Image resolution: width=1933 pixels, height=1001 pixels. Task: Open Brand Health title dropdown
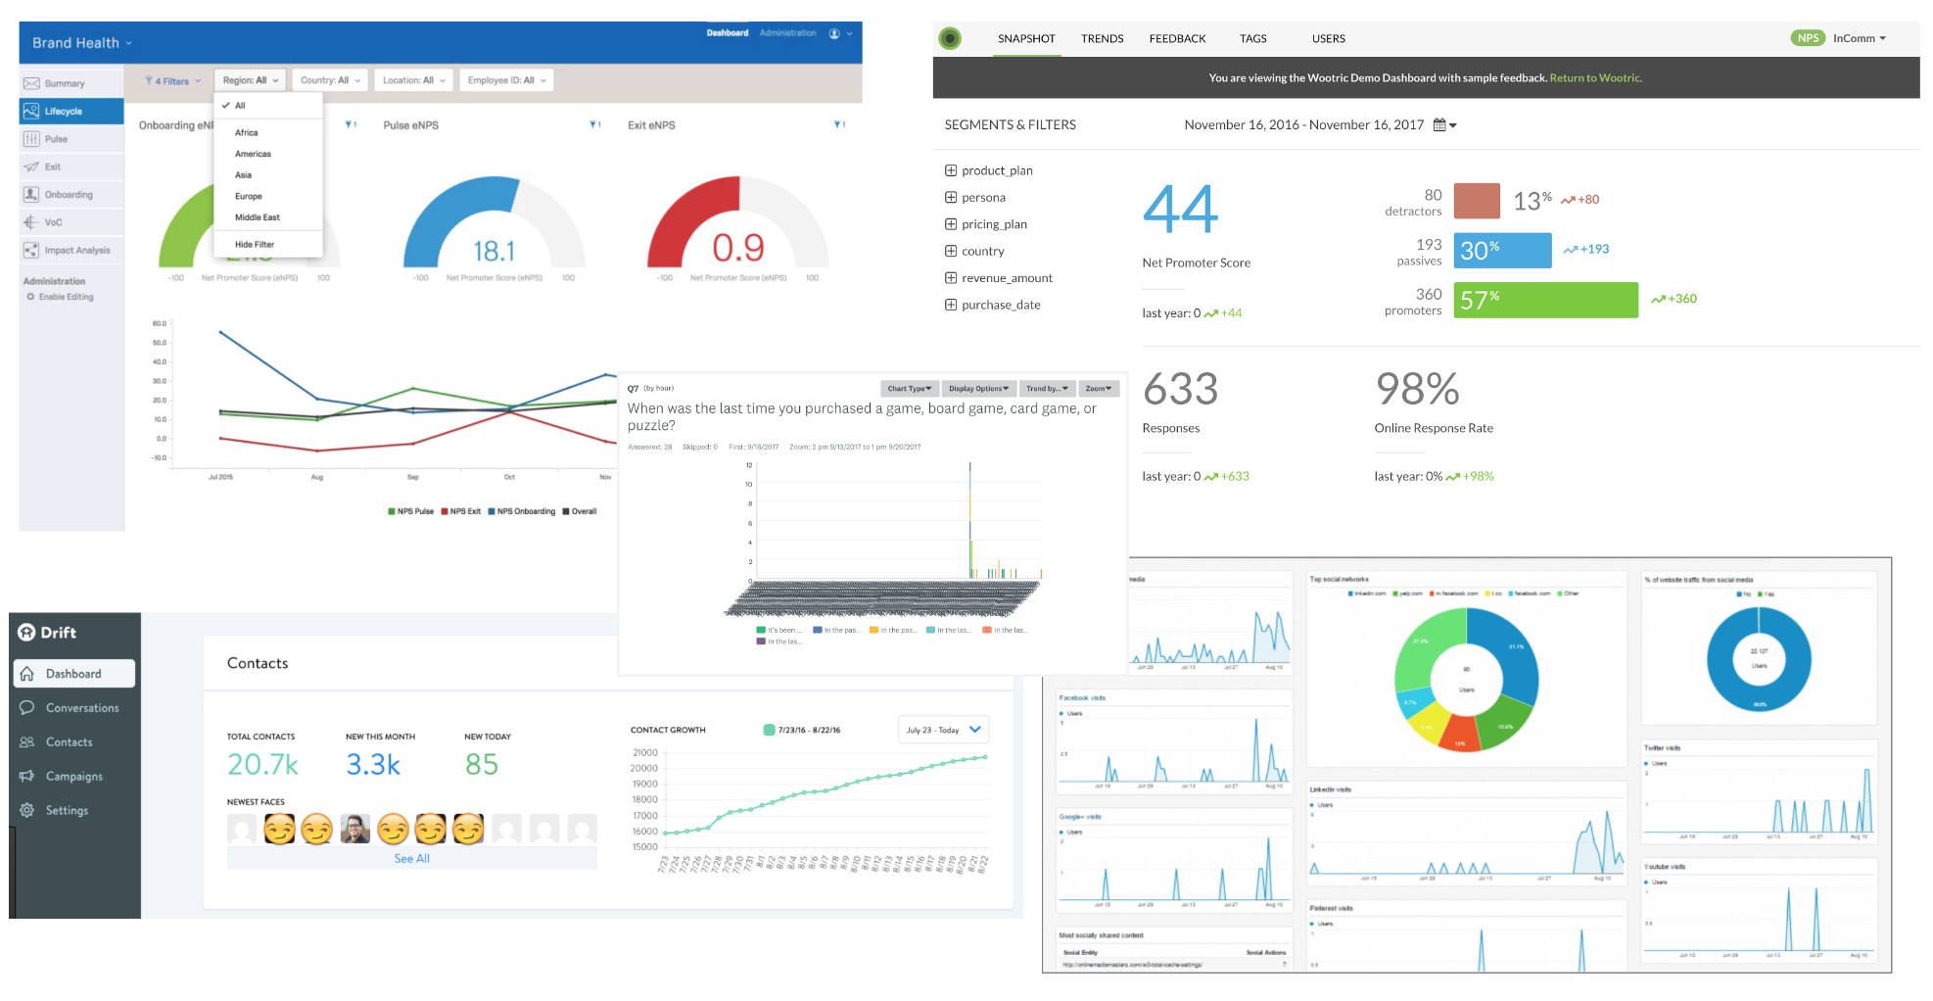point(82,43)
